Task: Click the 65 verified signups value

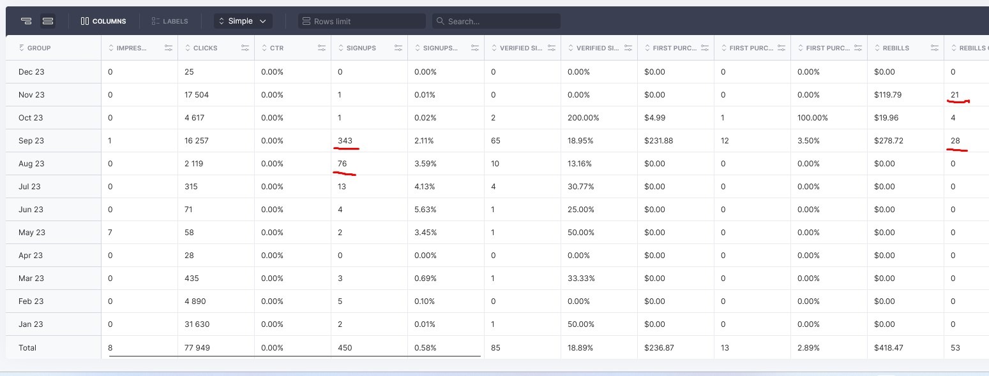Action: (x=495, y=141)
